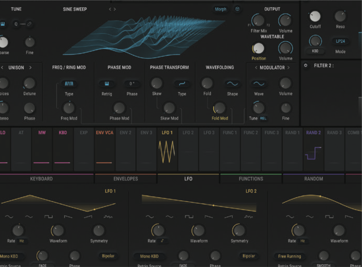The width and height of the screenshot is (362, 267).
Task: Click the Shape curve icon in Wavefolding section
Action: click(x=233, y=84)
